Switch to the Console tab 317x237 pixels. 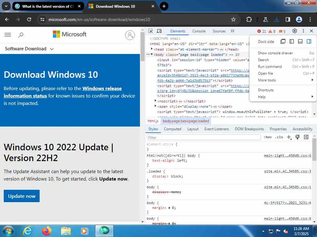pyautogui.click(x=199, y=31)
